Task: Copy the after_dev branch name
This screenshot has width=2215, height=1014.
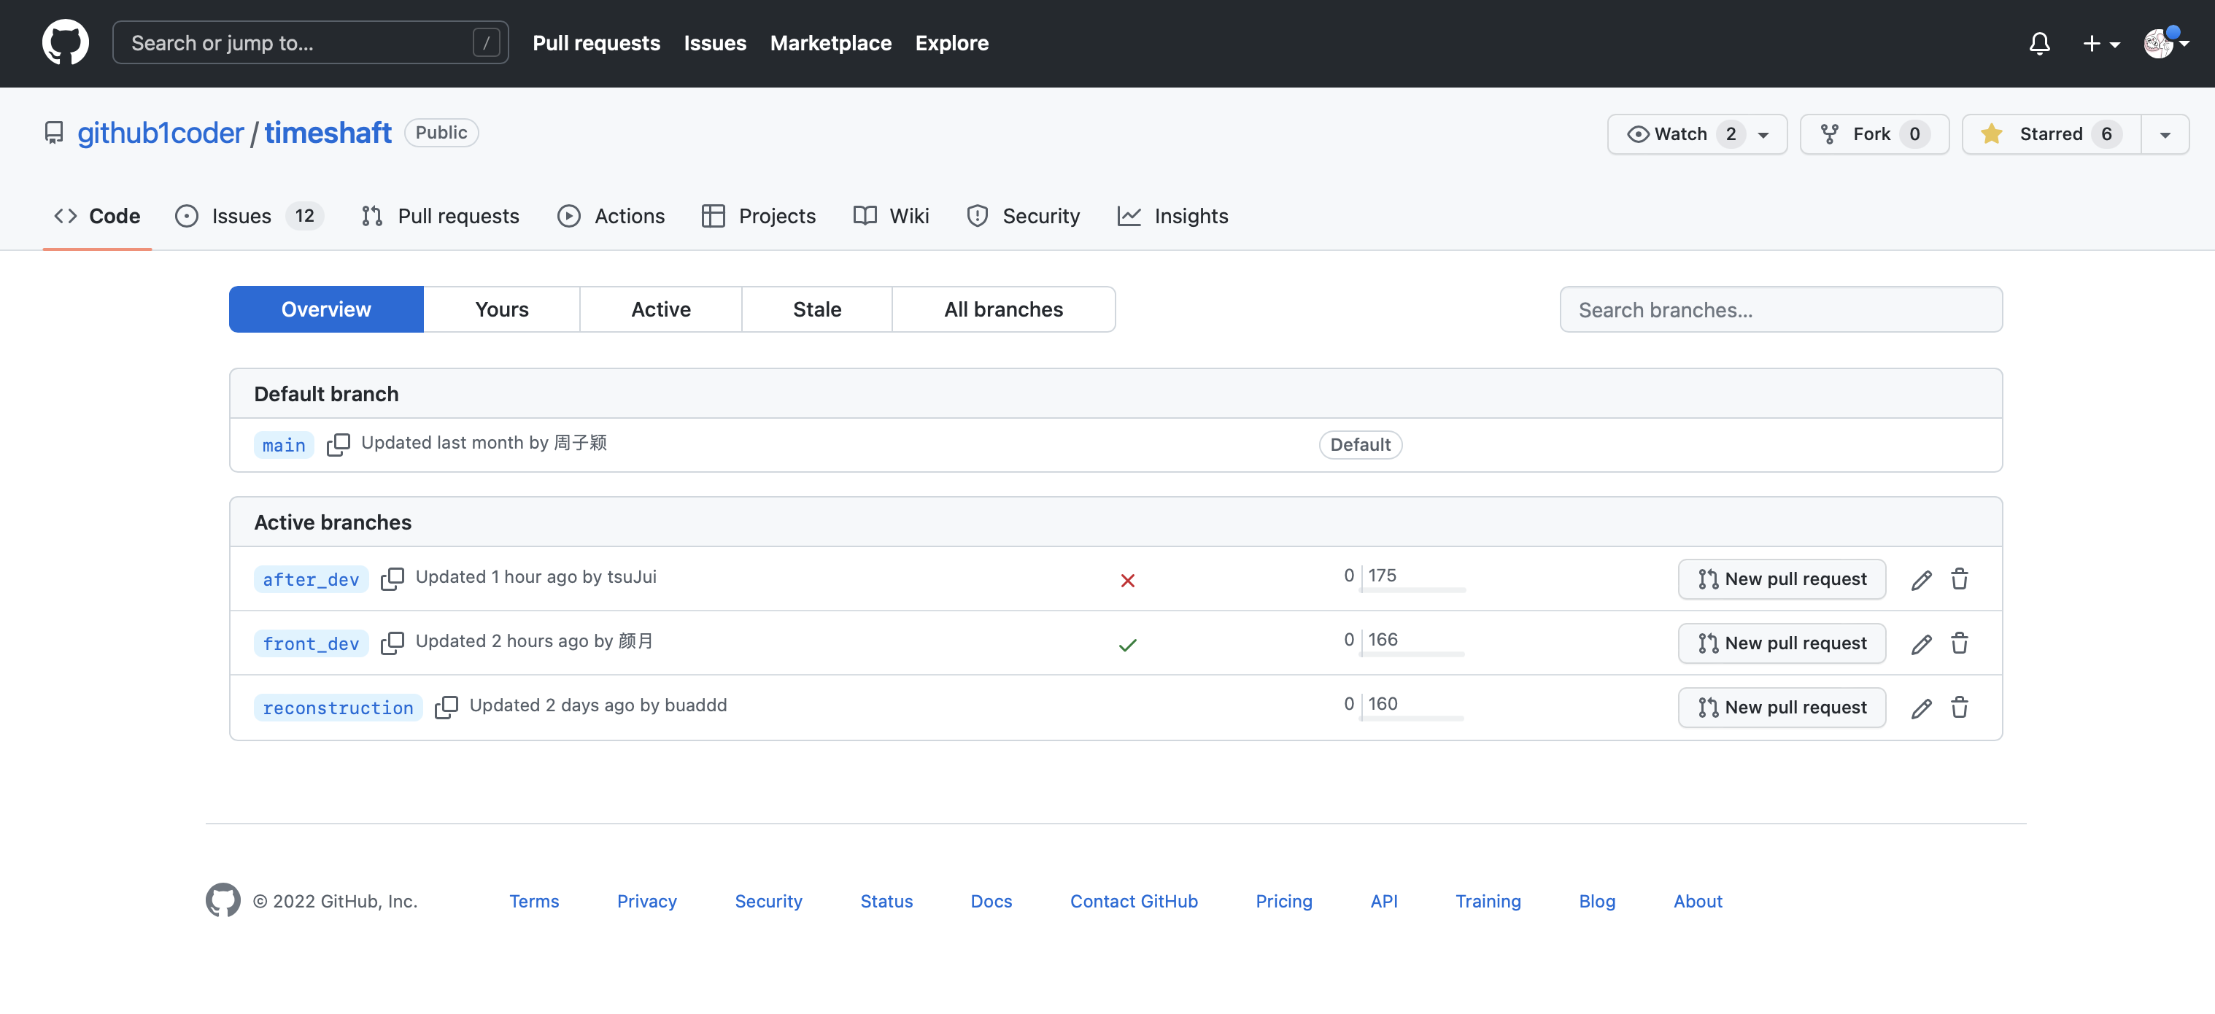Action: tap(392, 578)
